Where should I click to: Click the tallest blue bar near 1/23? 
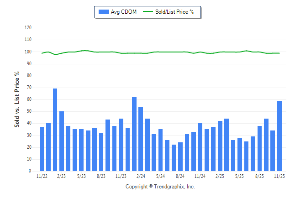[x=55, y=130]
